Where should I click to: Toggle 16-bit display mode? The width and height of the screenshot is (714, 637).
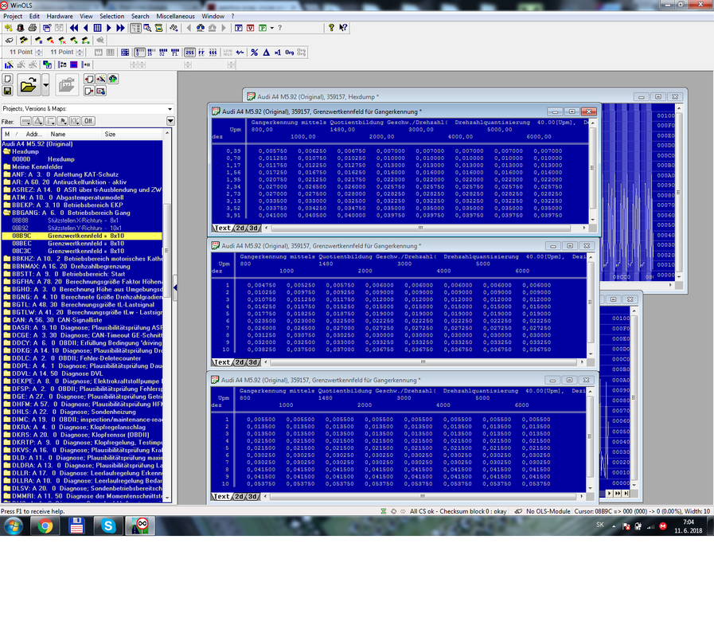pyautogui.click(x=151, y=53)
